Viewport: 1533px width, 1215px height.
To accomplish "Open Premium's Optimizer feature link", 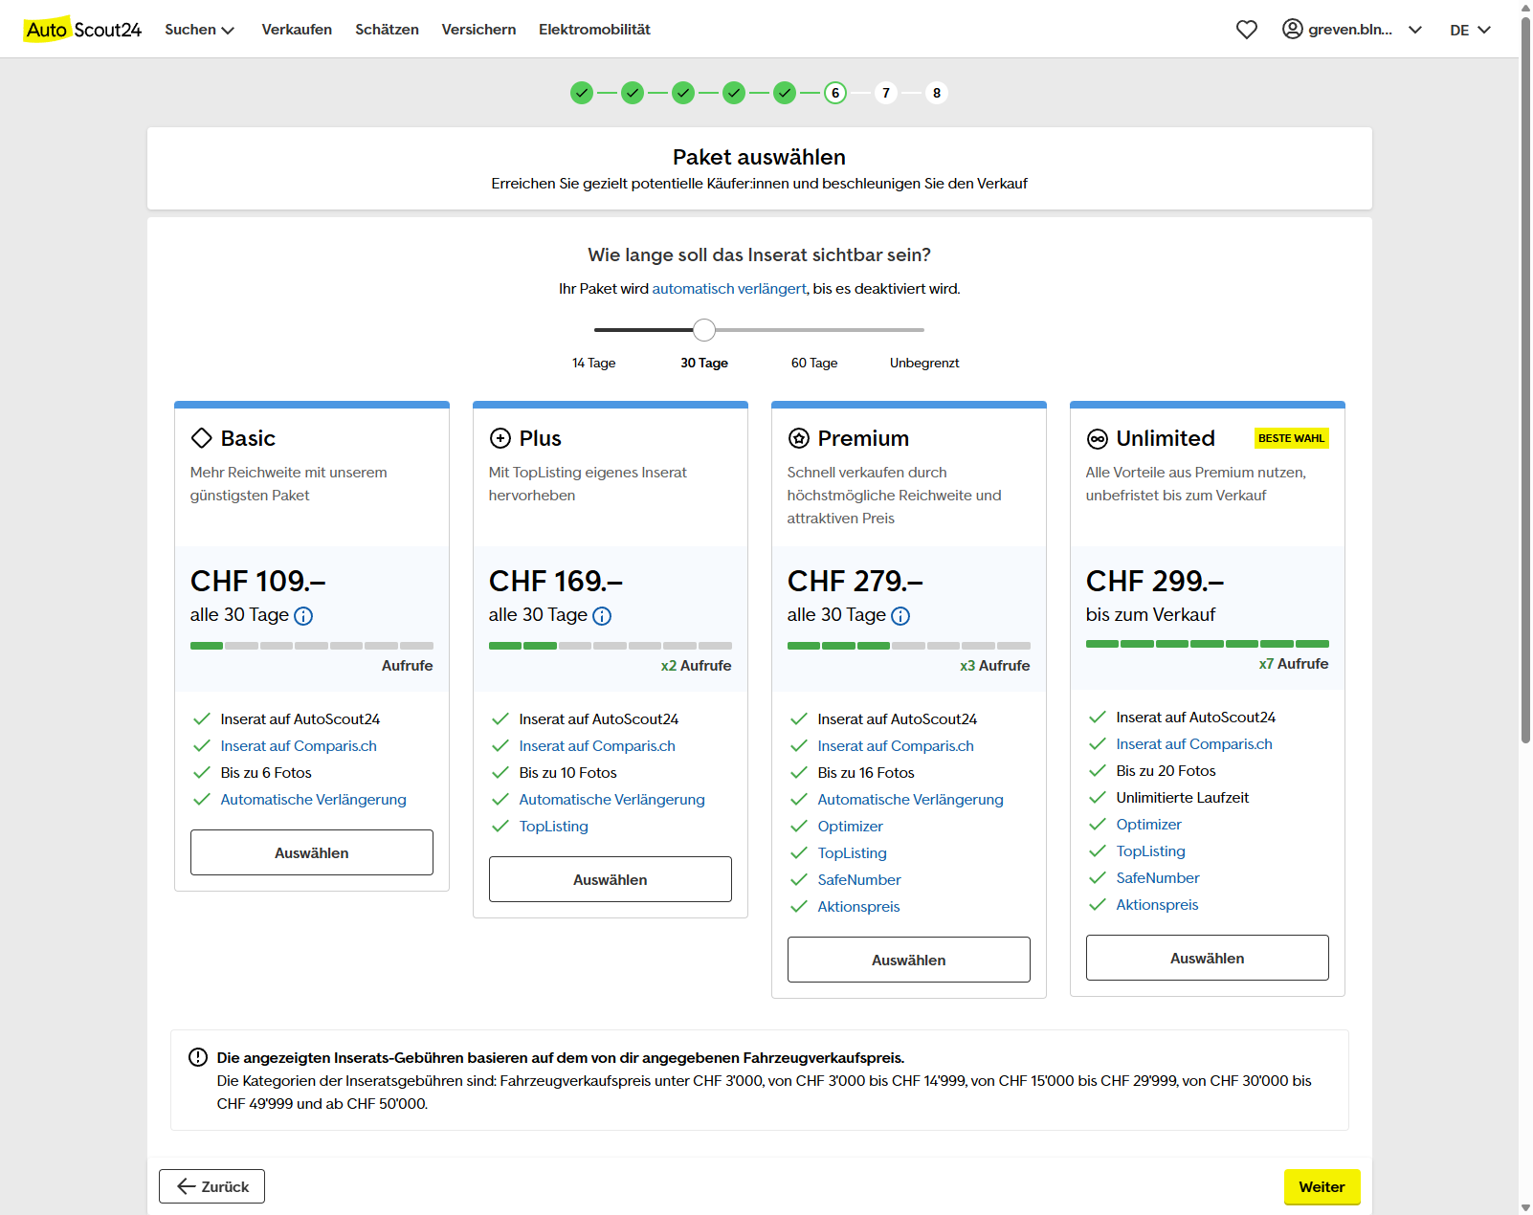I will [851, 827].
